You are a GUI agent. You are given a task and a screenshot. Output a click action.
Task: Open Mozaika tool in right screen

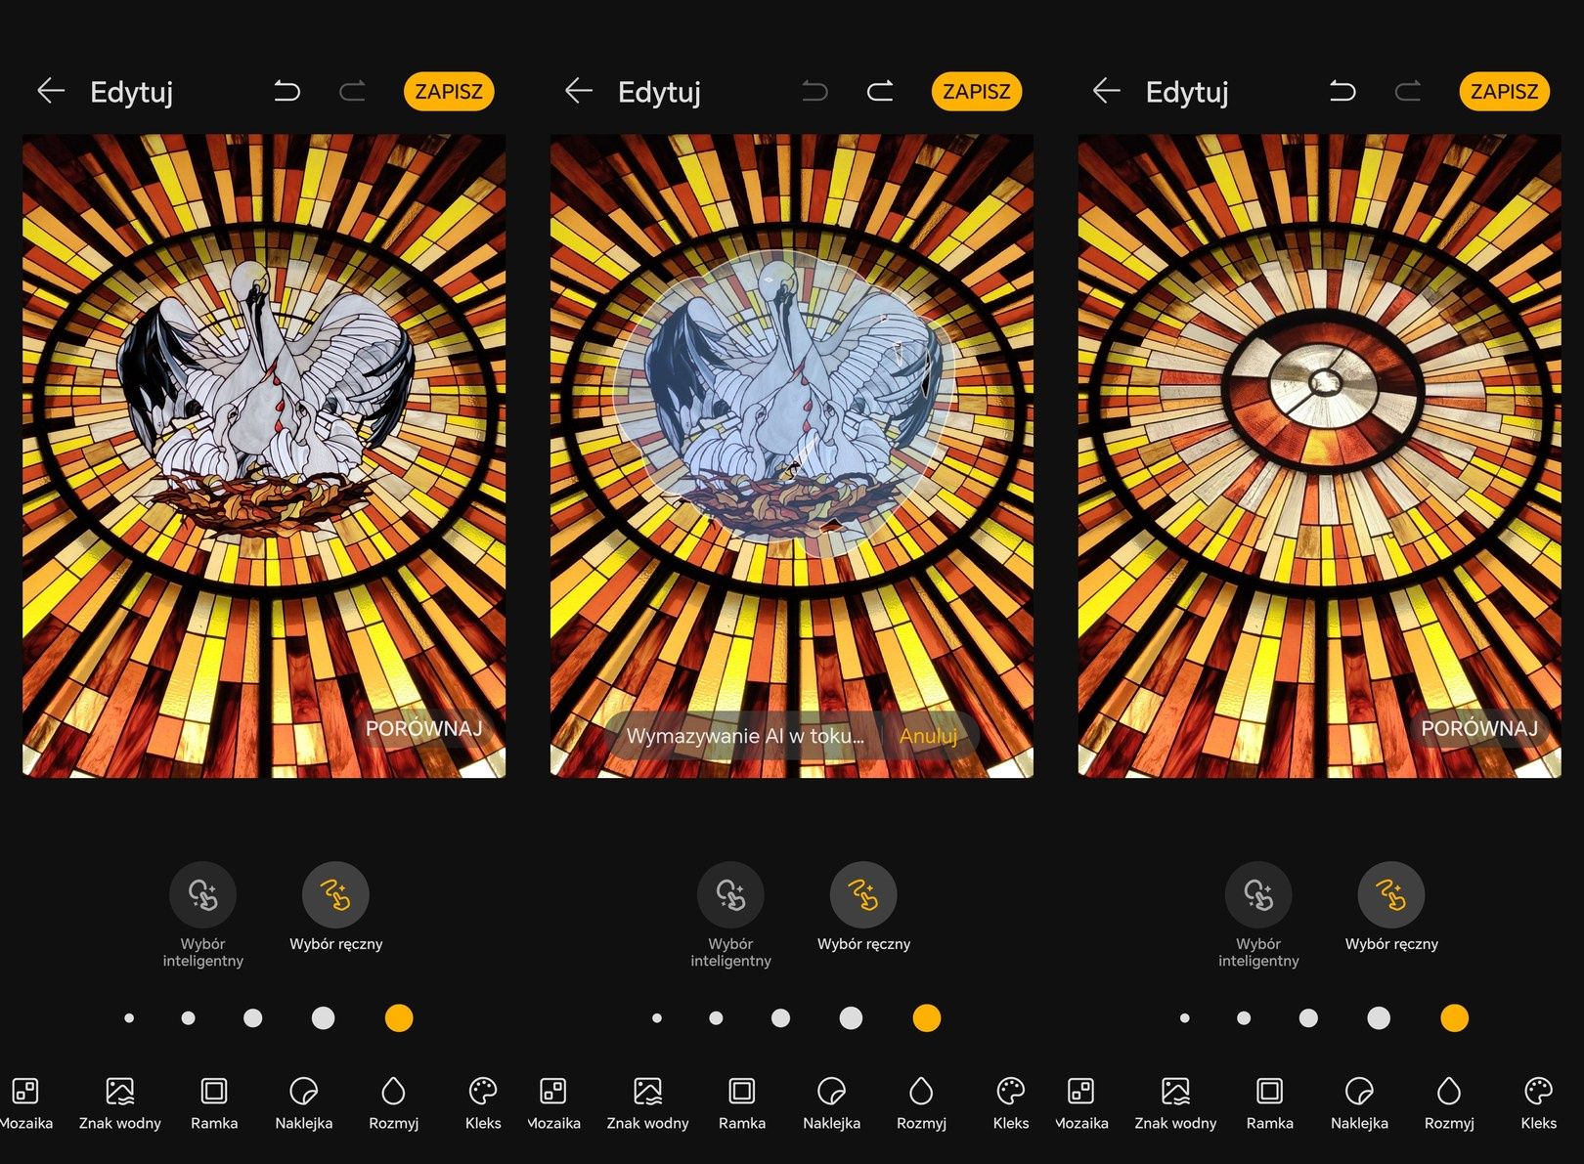[x=1081, y=1103]
